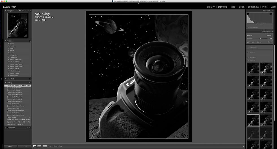This screenshot has width=277, height=149.
Task: Collapse the top module panel arrow
Action: [138, 3]
